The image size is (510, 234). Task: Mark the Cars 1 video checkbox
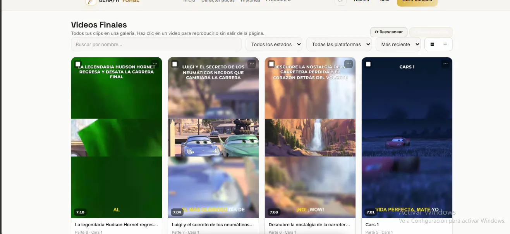click(x=368, y=64)
